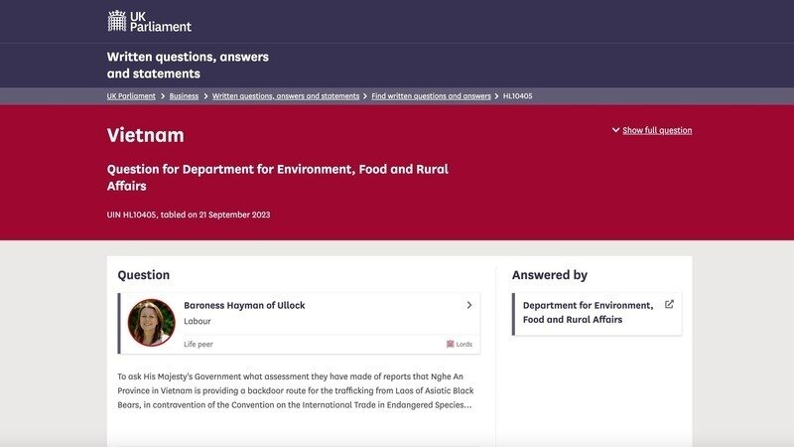The height and width of the screenshot is (447, 794).
Task: Click the down chevron beside Show full question
Action: tap(615, 130)
